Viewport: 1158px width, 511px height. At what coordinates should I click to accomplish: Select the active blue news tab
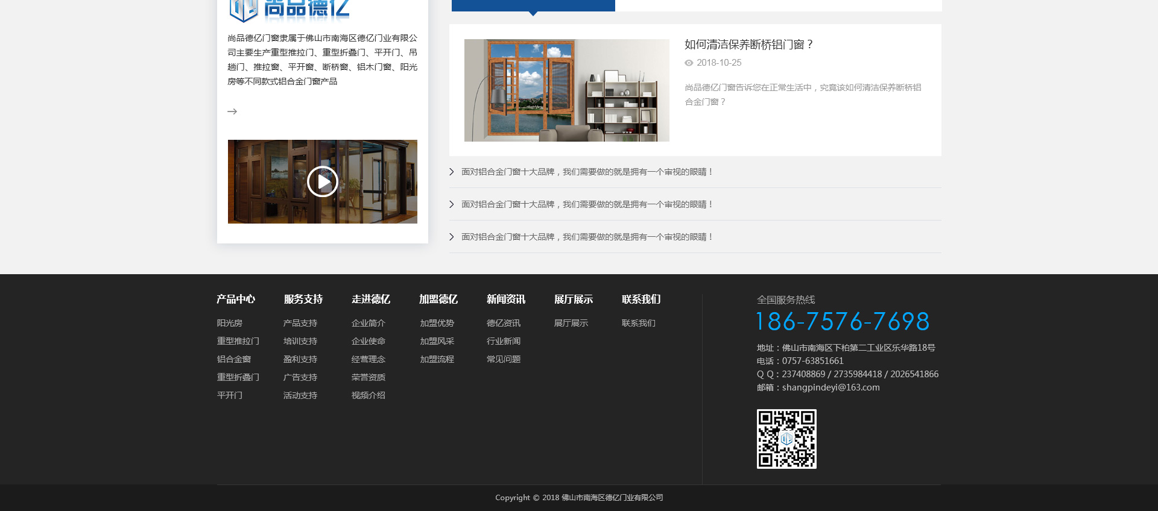(533, 5)
